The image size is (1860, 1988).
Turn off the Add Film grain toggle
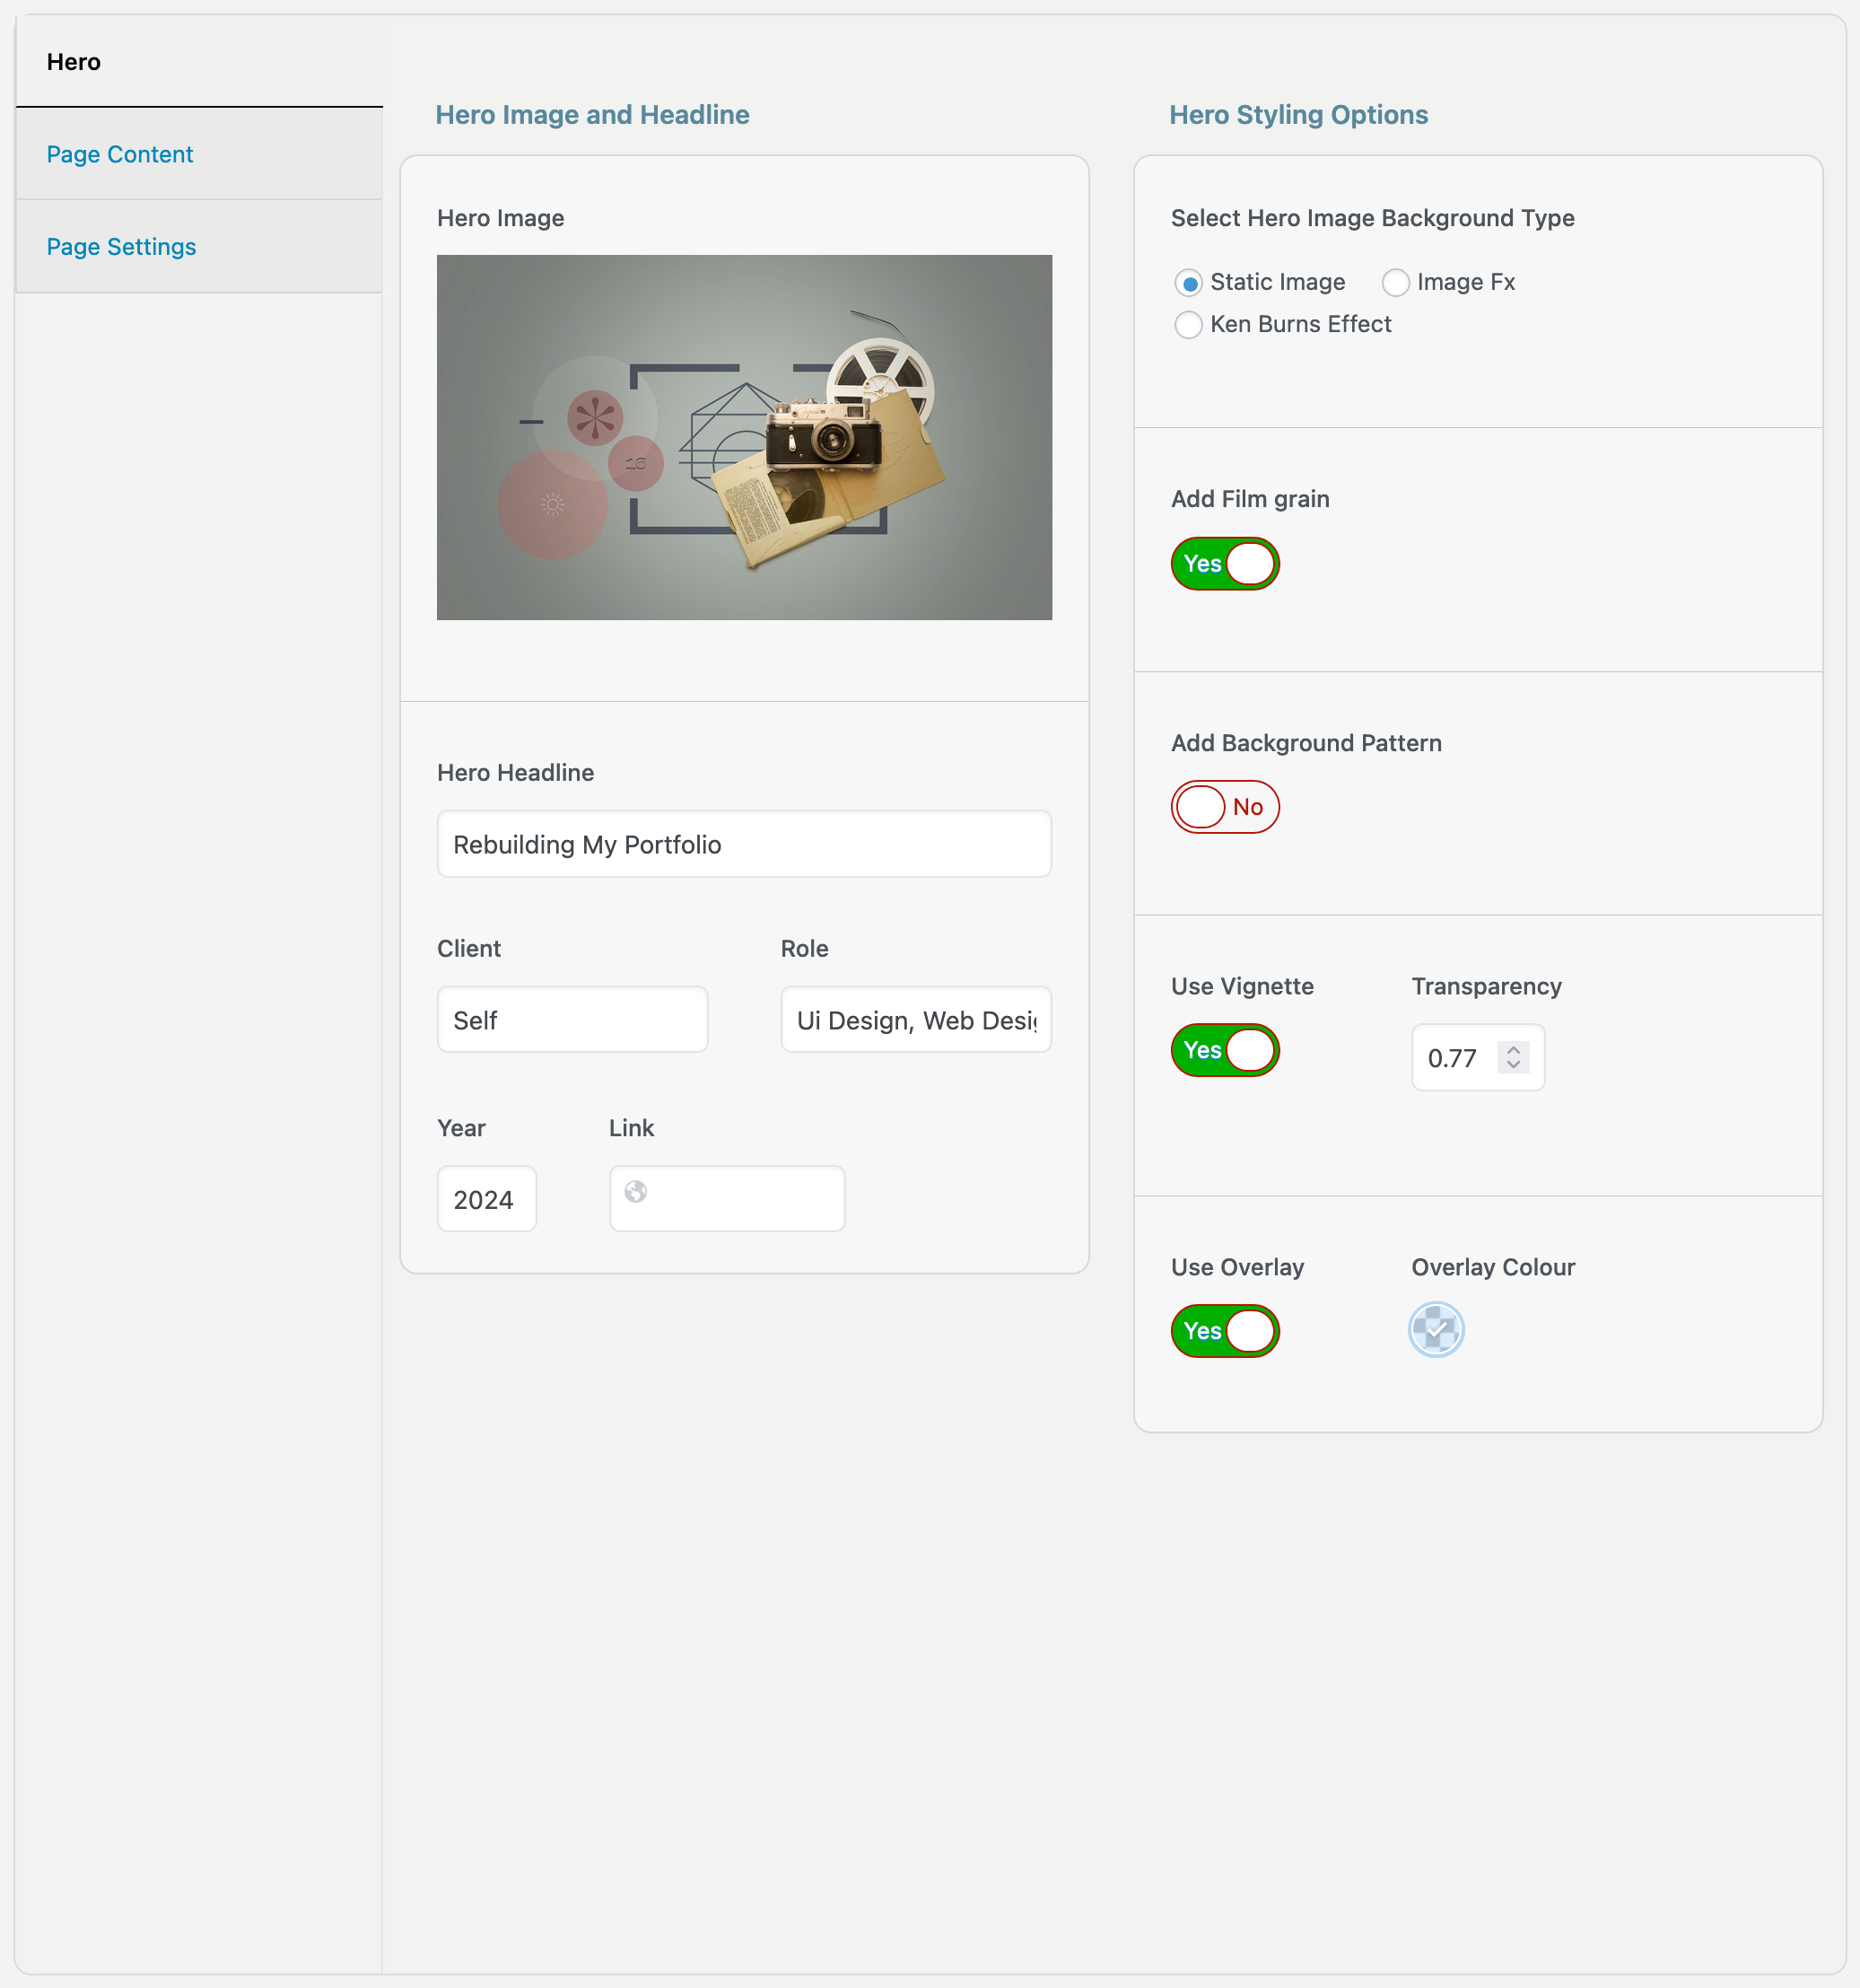[1226, 564]
